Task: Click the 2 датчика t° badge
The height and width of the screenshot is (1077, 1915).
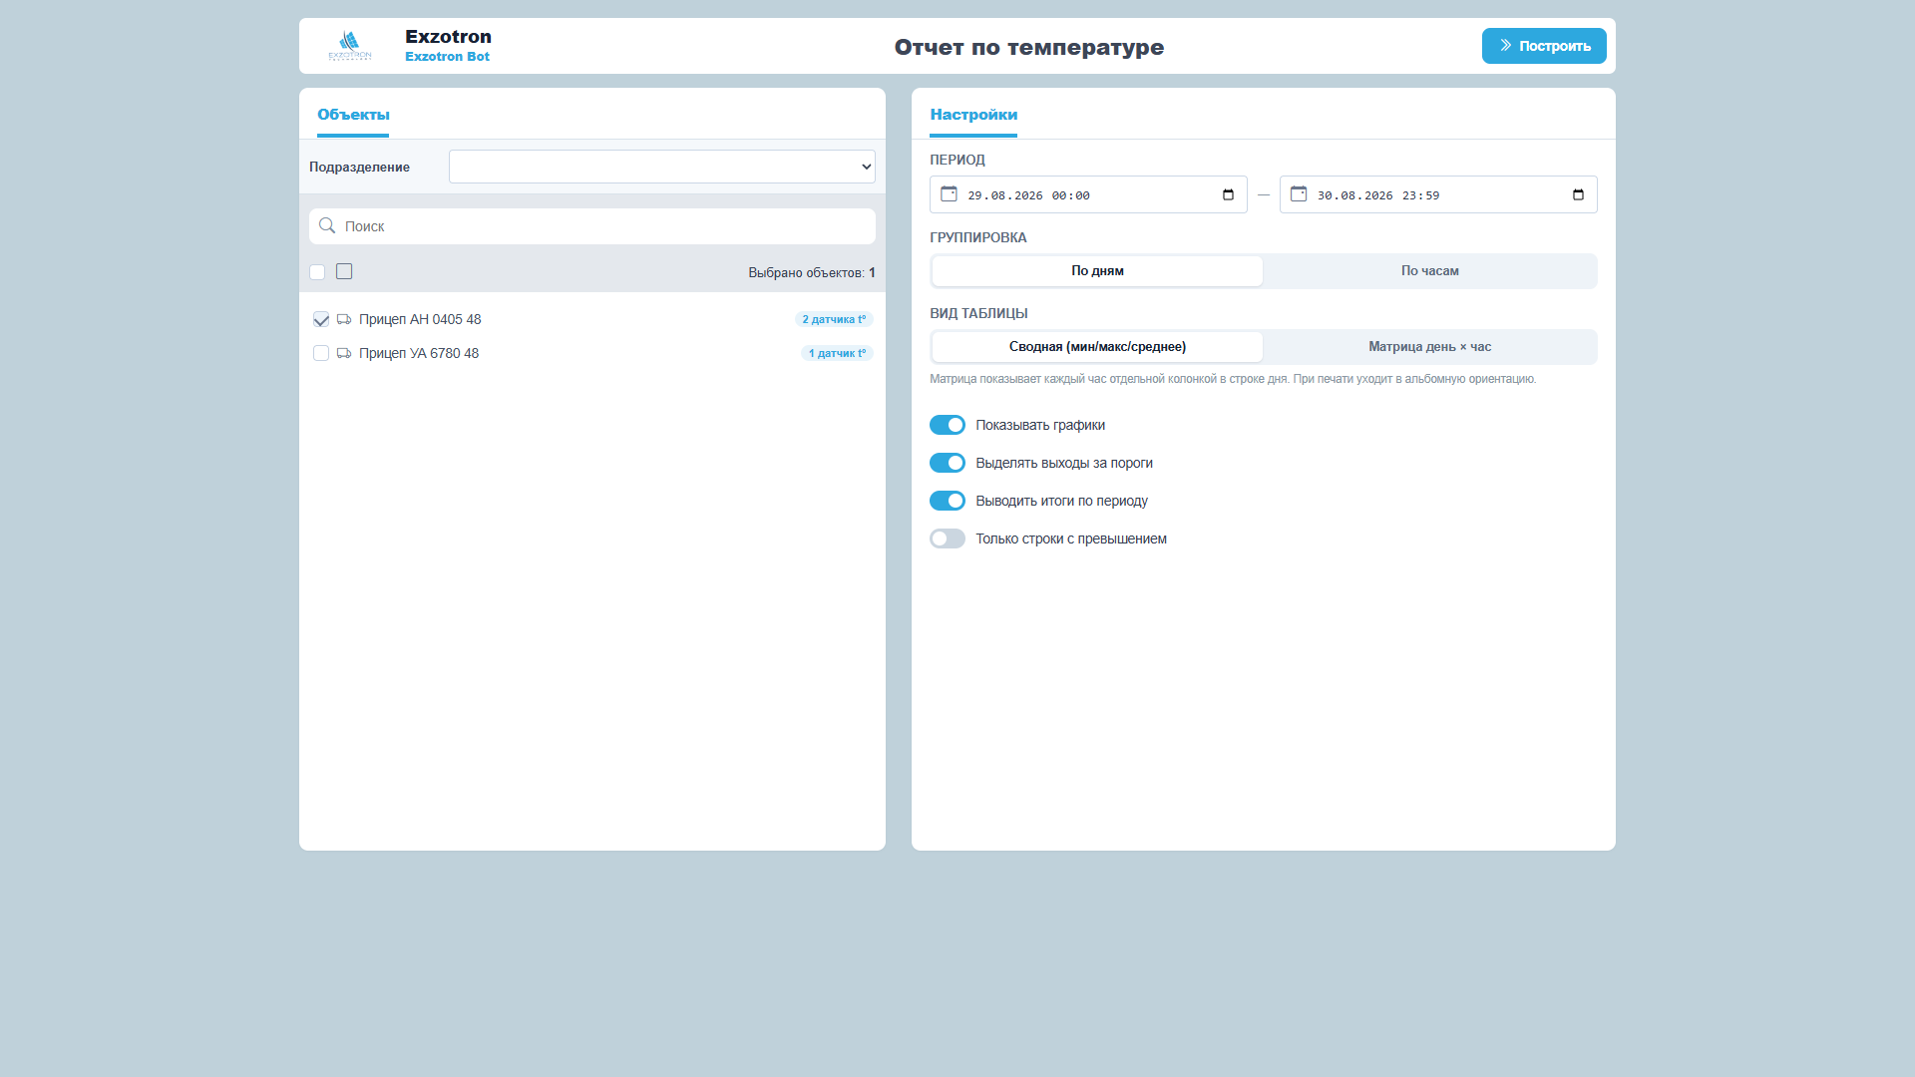Action: pos(834,319)
